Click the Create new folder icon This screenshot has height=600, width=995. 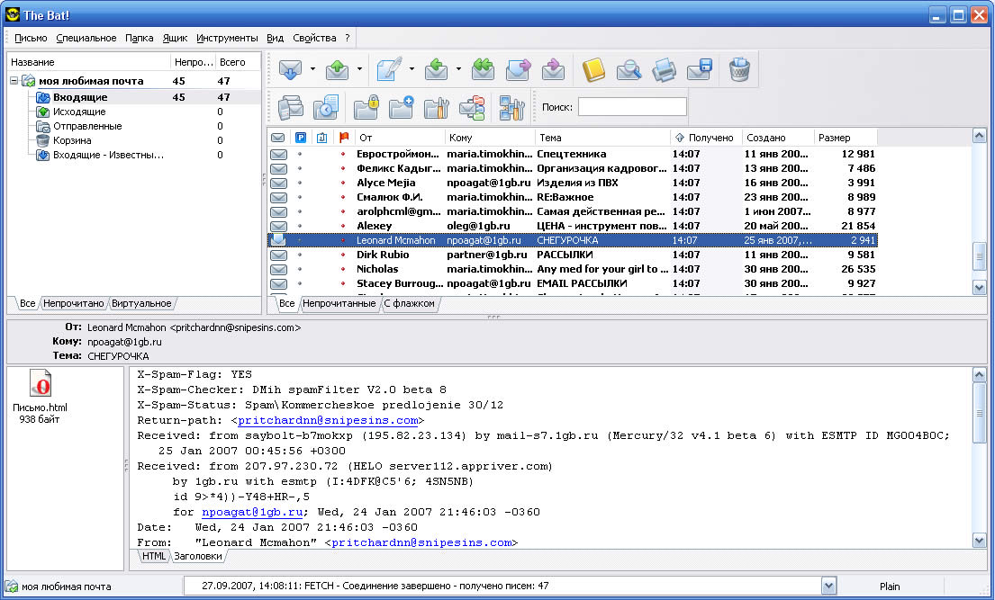pos(401,108)
